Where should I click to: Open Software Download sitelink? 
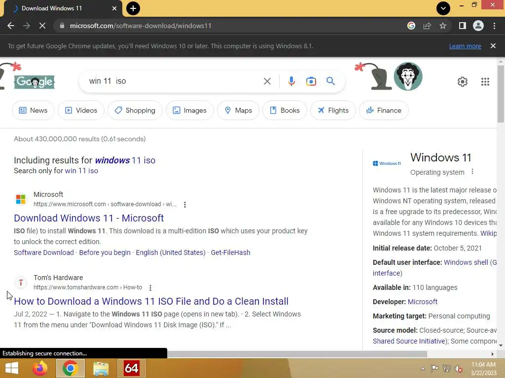coord(44,252)
